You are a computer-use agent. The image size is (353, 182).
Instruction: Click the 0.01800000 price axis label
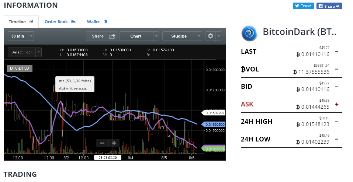215,70
